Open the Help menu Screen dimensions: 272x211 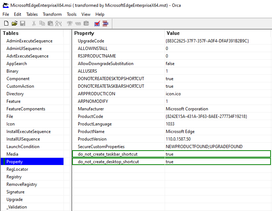click(x=100, y=14)
